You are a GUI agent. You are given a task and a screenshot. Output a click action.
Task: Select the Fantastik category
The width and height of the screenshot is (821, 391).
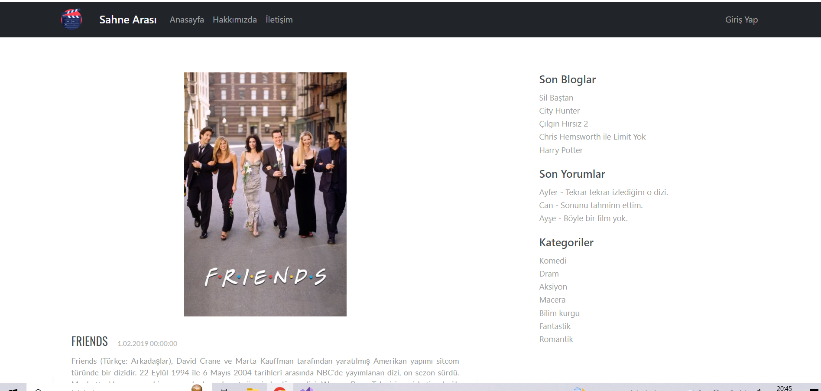tap(555, 326)
